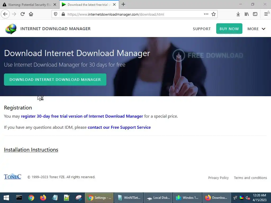Screen dimensions: 271x203
Task: Go back to the previous page
Action: pyautogui.click(x=5, y=14)
